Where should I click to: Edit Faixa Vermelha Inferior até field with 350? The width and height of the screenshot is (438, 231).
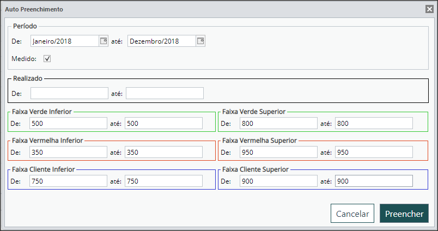point(163,152)
